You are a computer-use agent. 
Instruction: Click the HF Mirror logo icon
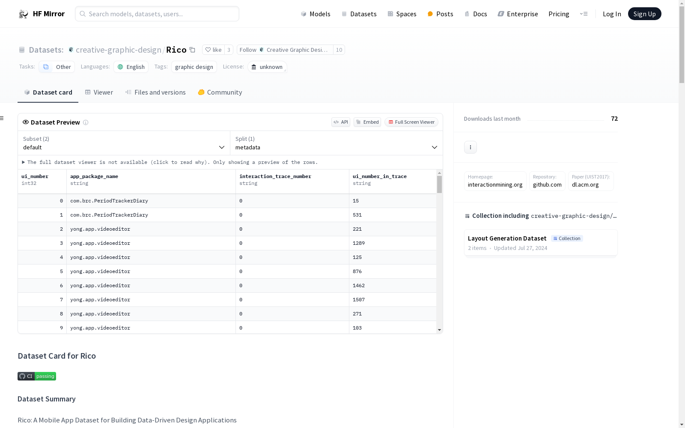(24, 14)
